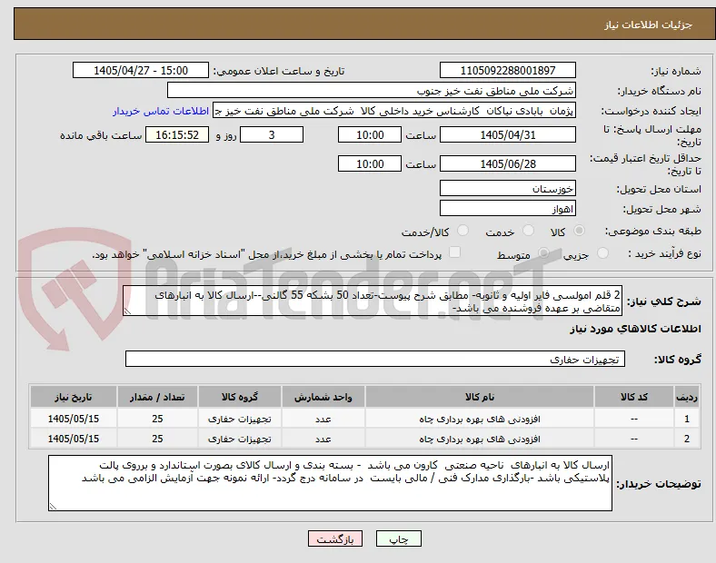Click the delivery province field خوزستان
Viewport: 716px width, 563px height.
507,188
